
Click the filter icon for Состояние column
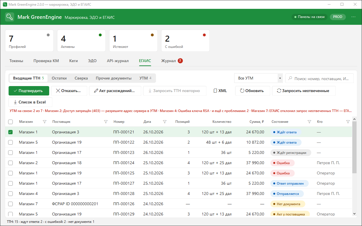point(309,122)
